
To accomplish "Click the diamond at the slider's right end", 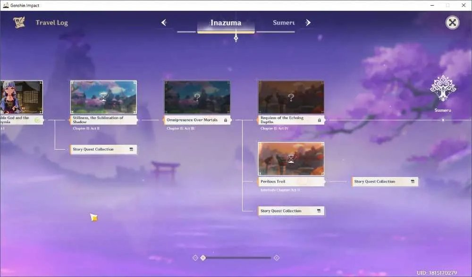I will pos(277,258).
